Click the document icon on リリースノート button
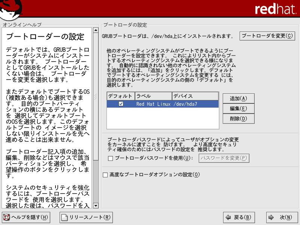300x225 pixels. click(x=64, y=217)
